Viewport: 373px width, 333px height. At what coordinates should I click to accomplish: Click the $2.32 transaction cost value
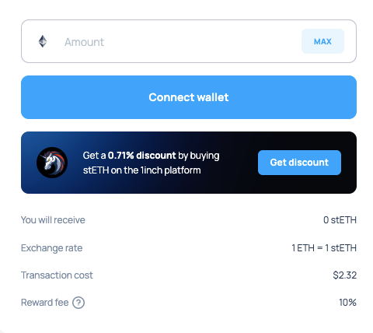[345, 275]
